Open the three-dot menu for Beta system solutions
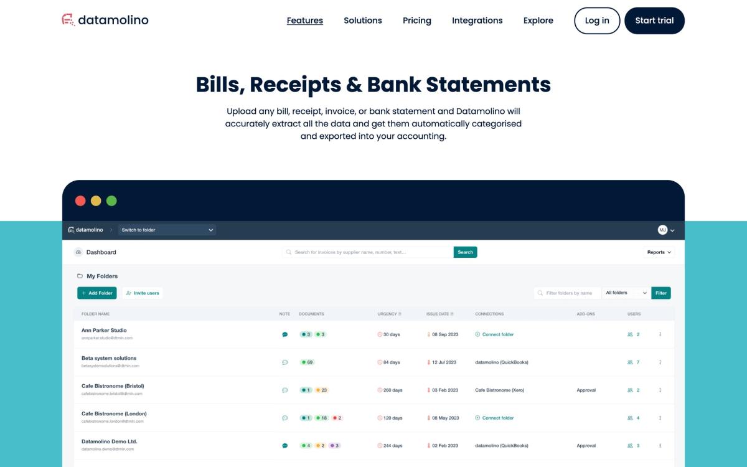The height and width of the screenshot is (467, 747). coord(660,362)
